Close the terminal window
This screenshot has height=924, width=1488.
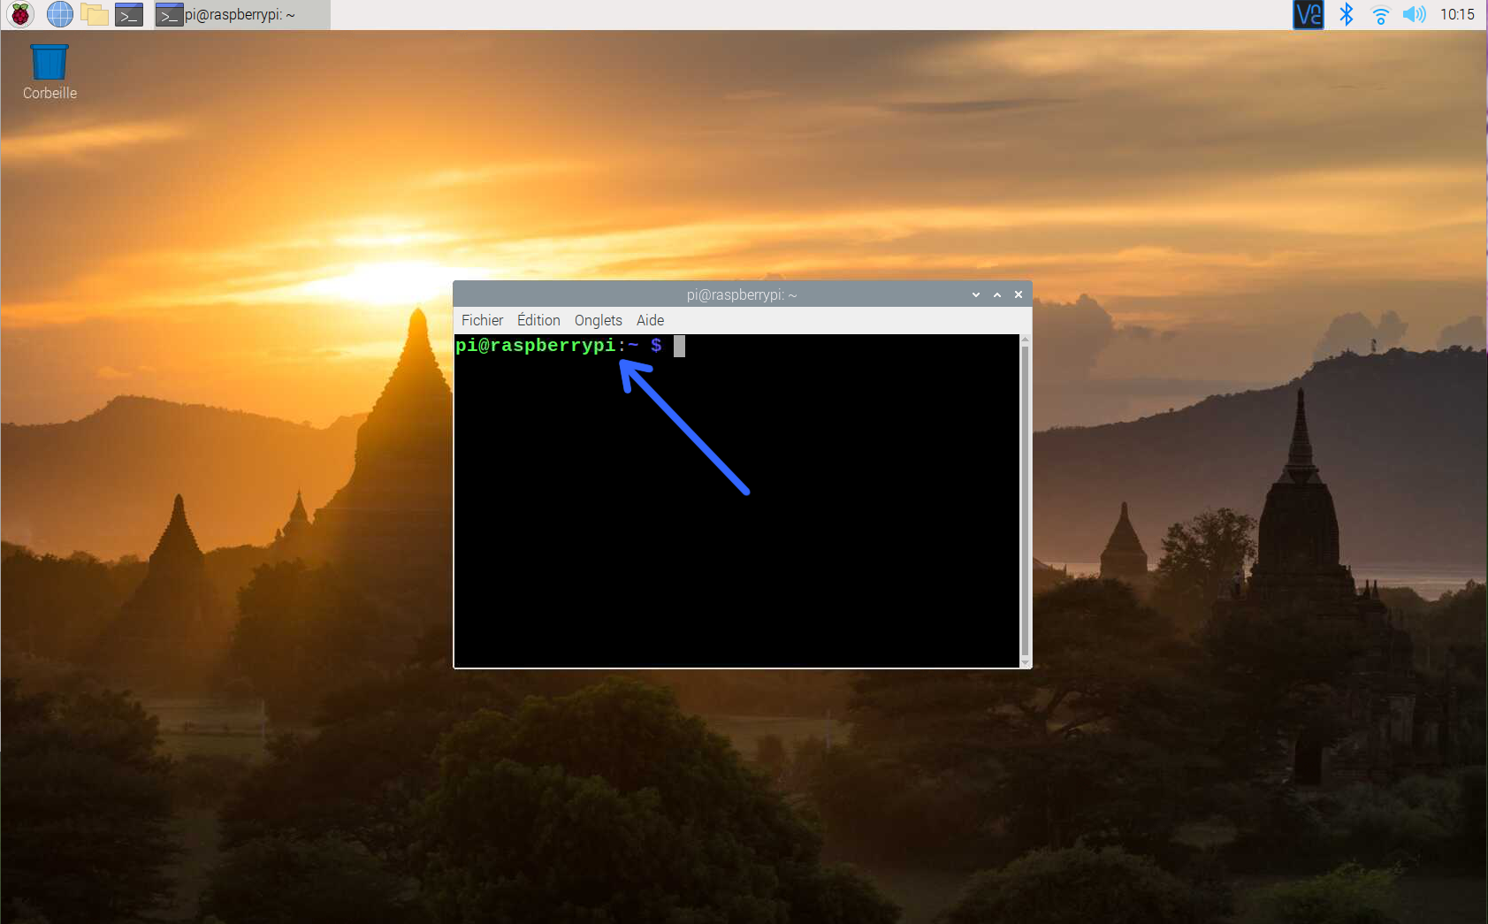pos(1019,294)
